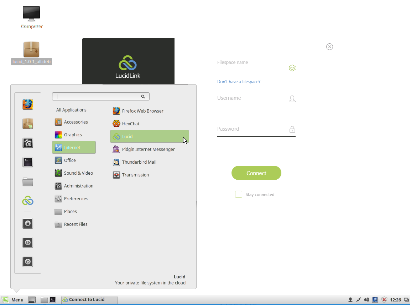Open terminal from the taskbar launcher

point(53,300)
